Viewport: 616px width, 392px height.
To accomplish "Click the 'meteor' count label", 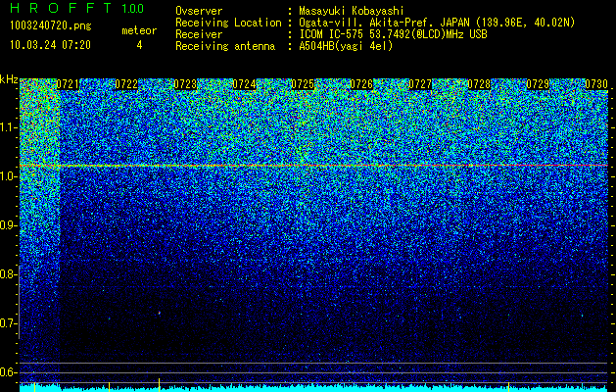I will point(139,30).
